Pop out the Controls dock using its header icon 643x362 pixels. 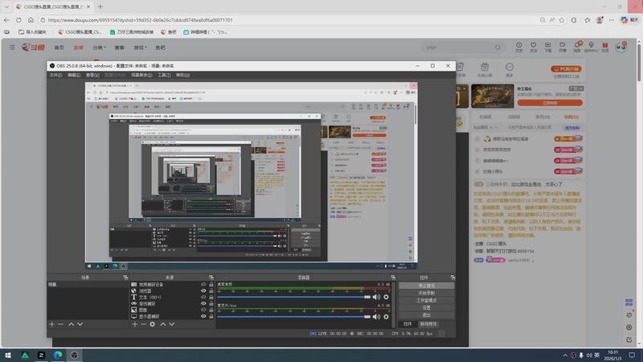[x=453, y=278]
